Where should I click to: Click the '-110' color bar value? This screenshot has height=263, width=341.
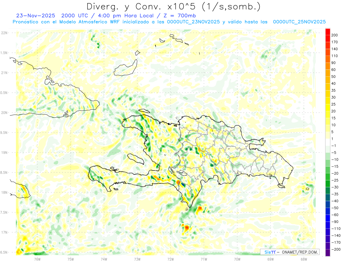[x=336, y=229]
